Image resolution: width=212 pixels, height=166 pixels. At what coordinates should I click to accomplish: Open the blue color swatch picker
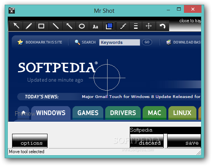tap(109, 26)
